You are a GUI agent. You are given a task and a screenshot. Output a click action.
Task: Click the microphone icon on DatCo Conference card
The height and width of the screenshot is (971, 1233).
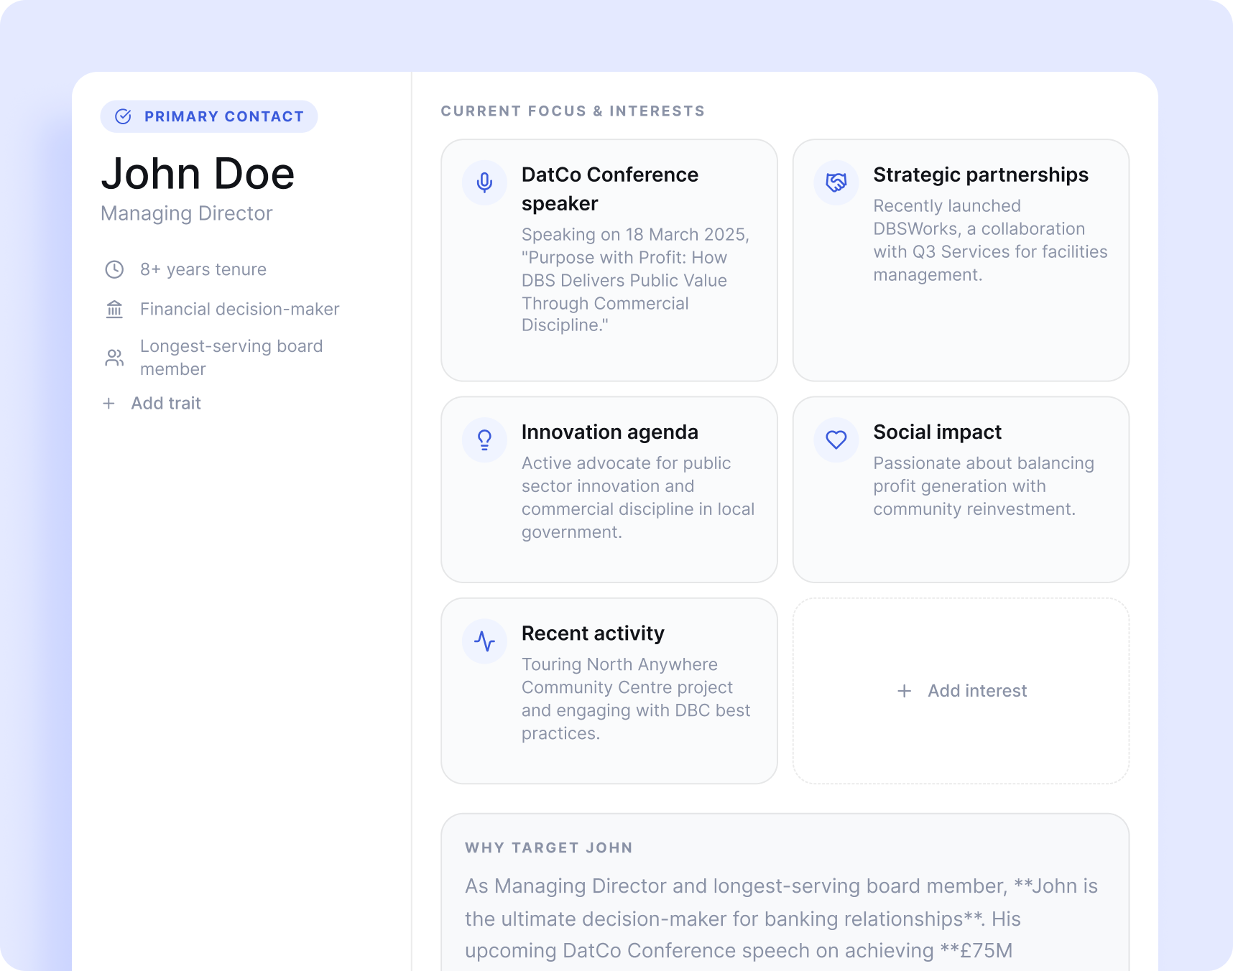tap(485, 182)
